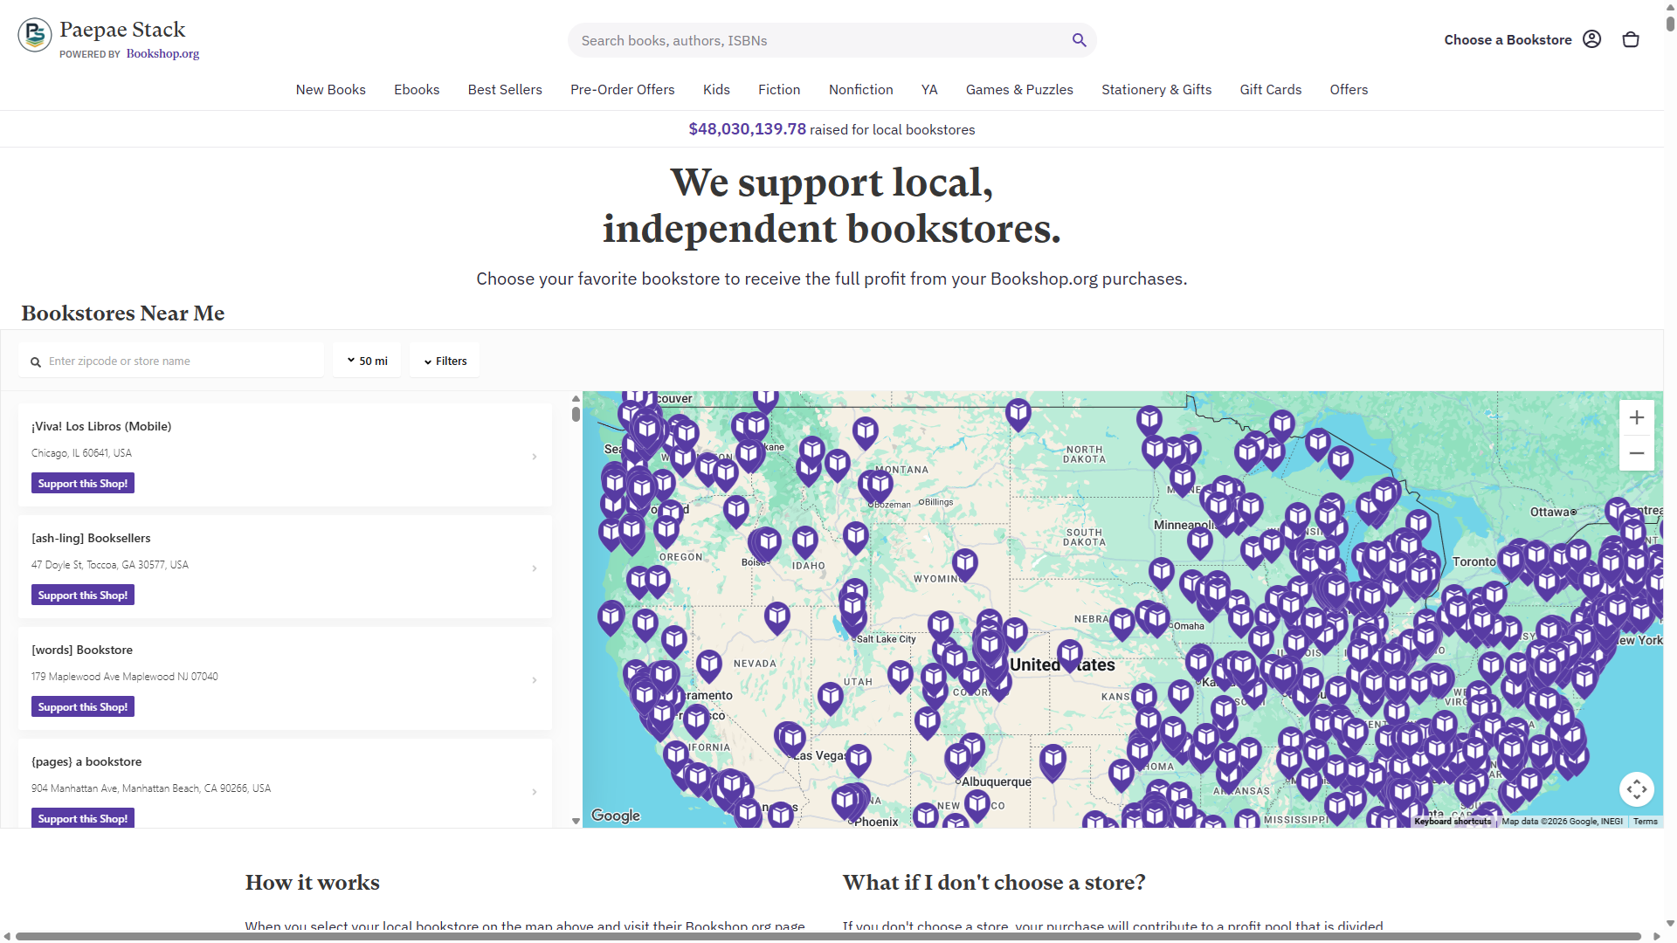Open the Nonfiction menu
1677x943 pixels.
click(x=861, y=90)
